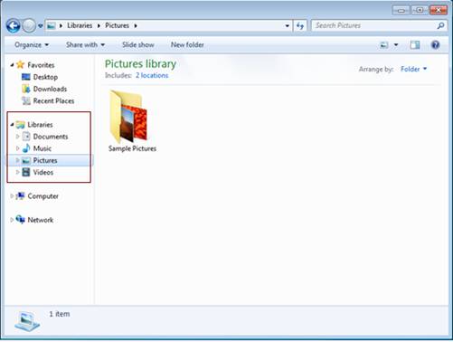Open the Organize menu
Viewport: 453px width, 342px height.
32,45
